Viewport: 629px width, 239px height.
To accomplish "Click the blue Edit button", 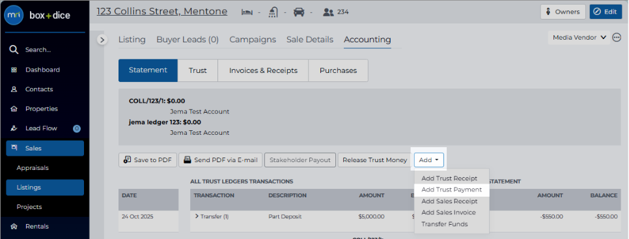I will (606, 12).
